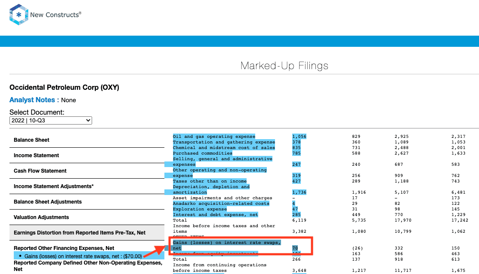Image resolution: width=479 pixels, height=274 pixels.
Task: Click highlighted value 47
Action: pyautogui.click(x=295, y=209)
